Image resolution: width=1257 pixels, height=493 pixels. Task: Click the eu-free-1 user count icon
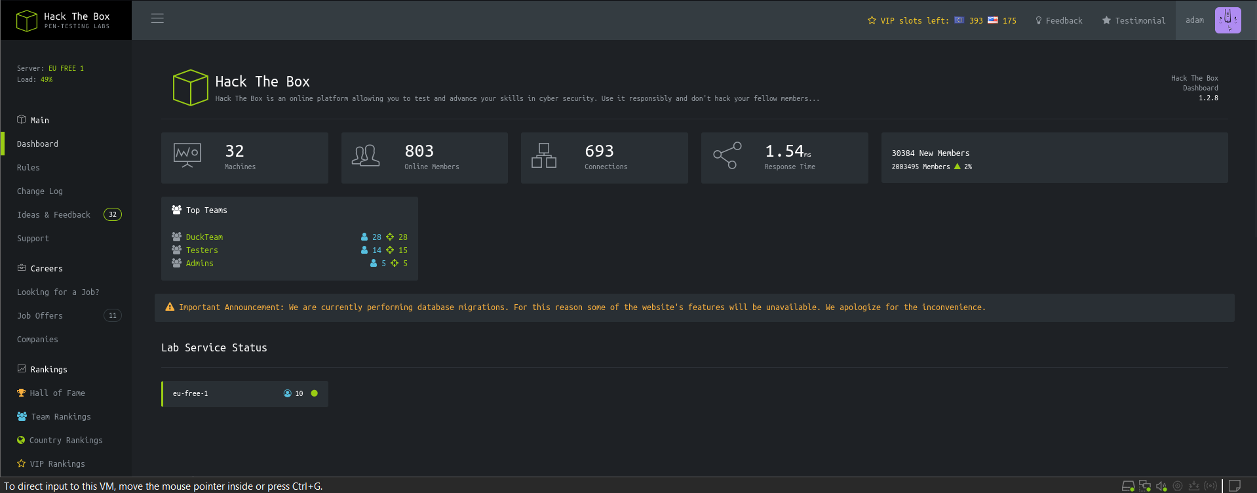tap(287, 393)
